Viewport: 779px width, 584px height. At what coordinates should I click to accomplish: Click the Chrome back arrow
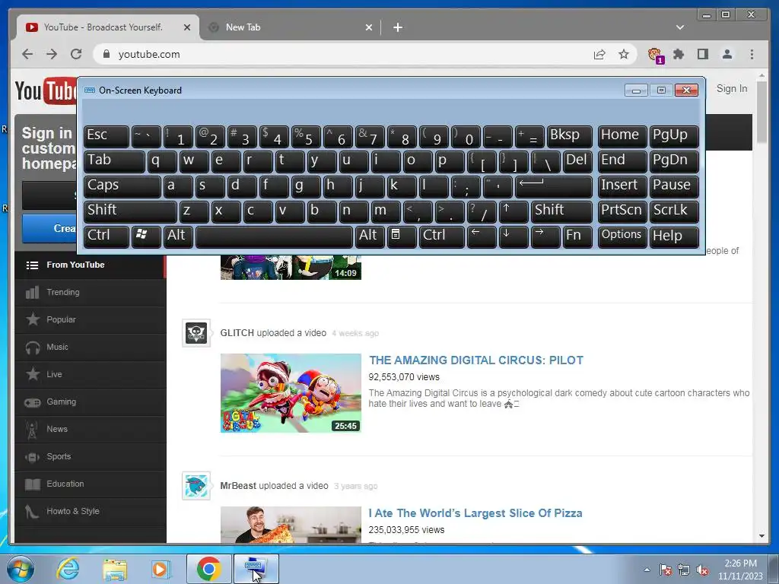(27, 54)
